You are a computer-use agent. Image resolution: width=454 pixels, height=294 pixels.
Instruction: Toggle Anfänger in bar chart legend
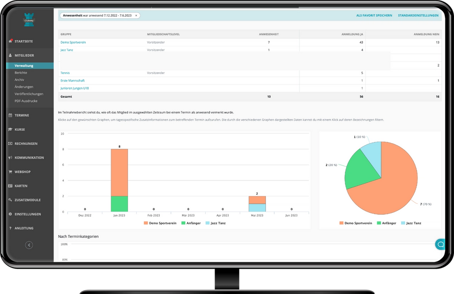(x=191, y=223)
